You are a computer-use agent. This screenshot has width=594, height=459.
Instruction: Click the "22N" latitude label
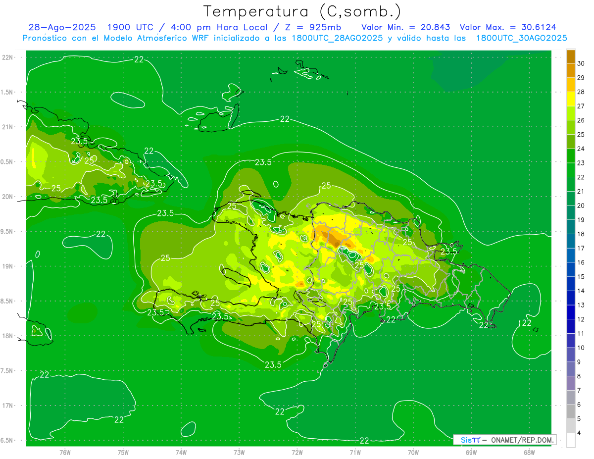pos(8,57)
